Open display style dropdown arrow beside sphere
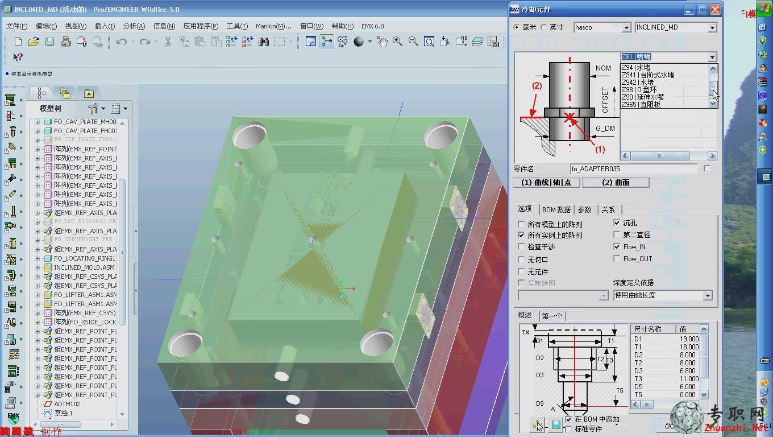The width and height of the screenshot is (773, 437). (369, 42)
